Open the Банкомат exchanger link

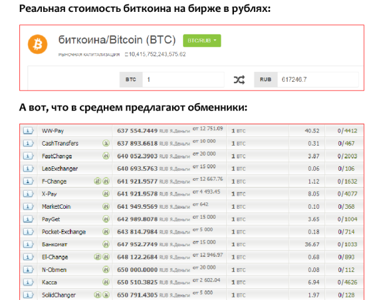(x=54, y=244)
